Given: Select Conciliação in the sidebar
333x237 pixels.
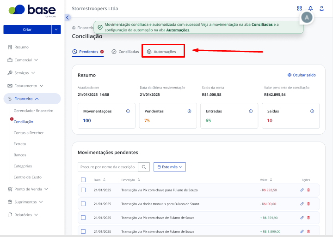Looking at the screenshot, I should click(24, 122).
